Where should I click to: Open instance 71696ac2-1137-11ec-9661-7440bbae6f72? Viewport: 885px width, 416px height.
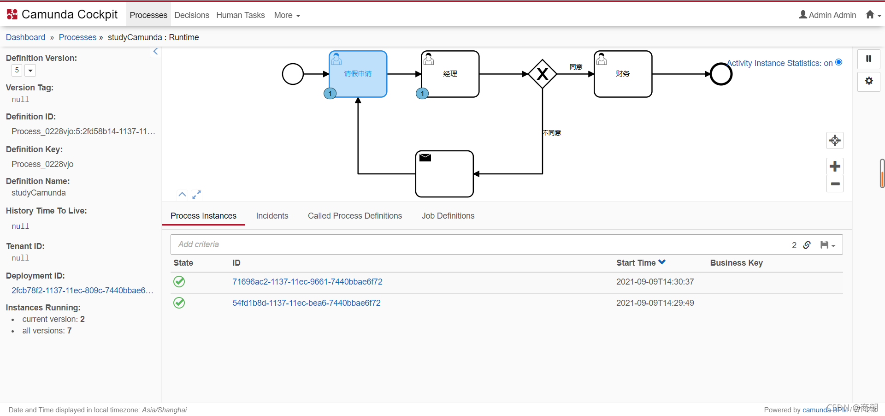coord(307,282)
